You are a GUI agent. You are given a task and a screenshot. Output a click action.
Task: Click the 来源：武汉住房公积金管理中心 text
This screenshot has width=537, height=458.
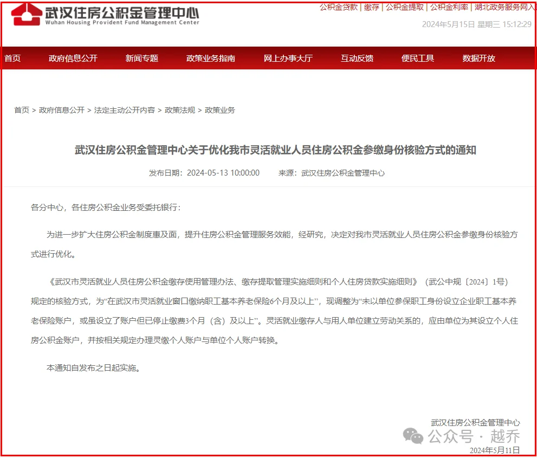[x=332, y=173]
